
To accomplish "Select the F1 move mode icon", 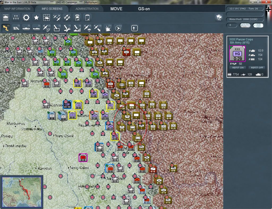I will coord(6,28).
